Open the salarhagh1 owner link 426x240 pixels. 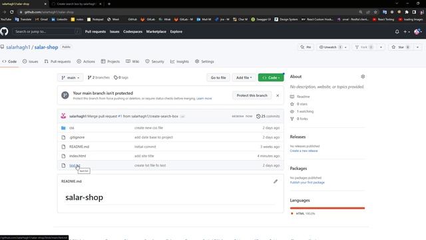point(18,47)
